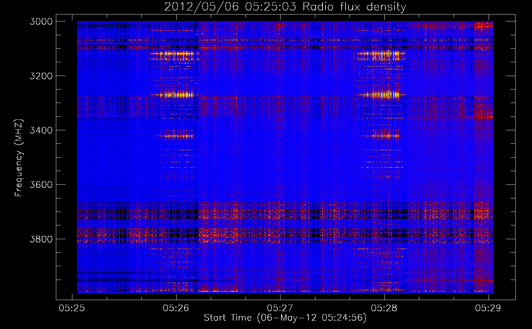Click the plot title '2012/05/06 05:25:03 Radio flux density'

[x=285, y=7]
